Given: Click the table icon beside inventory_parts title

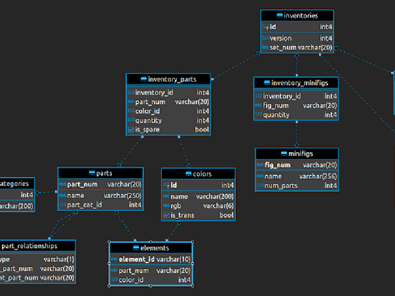Looking at the screenshot, I should [x=144, y=79].
